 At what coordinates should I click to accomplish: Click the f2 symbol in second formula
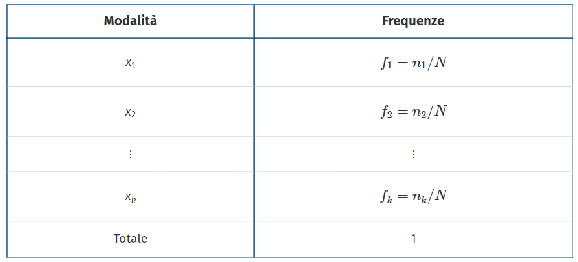(x=385, y=112)
